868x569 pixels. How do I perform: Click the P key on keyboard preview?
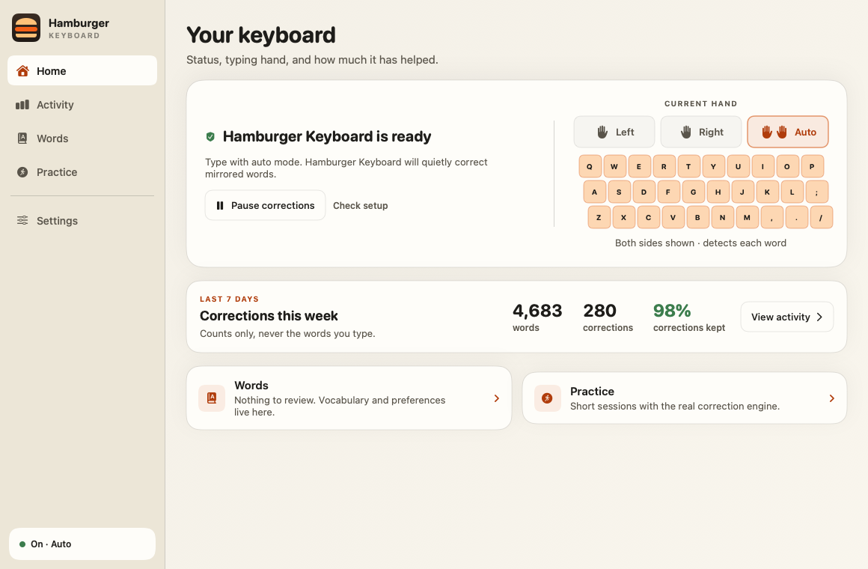(x=812, y=166)
